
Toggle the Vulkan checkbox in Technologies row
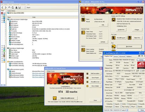click(114, 107)
